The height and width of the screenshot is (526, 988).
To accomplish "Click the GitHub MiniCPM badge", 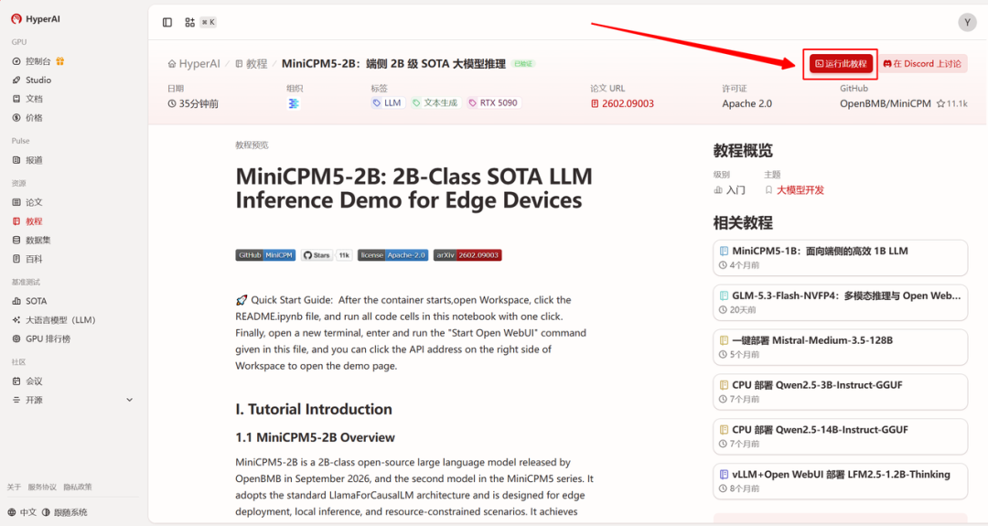I will click(265, 255).
